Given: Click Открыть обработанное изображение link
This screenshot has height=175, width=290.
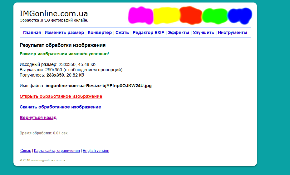Looking at the screenshot, I should [61, 96].
